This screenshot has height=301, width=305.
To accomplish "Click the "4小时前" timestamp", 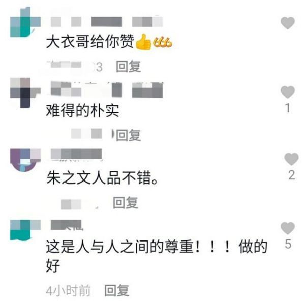I will tap(68, 290).
